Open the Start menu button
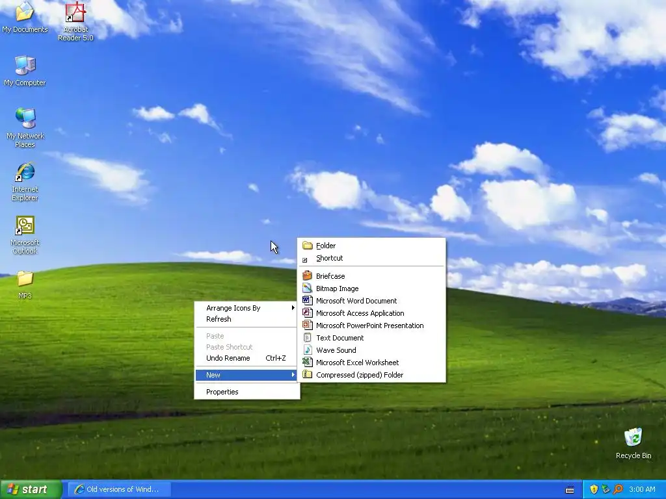 point(31,489)
